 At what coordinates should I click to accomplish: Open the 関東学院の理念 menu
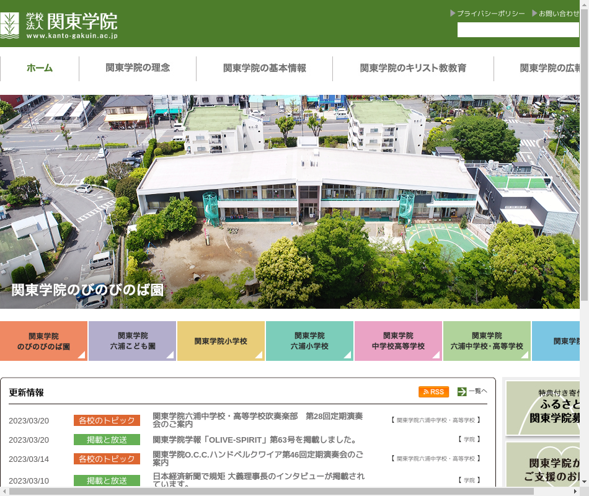point(138,68)
